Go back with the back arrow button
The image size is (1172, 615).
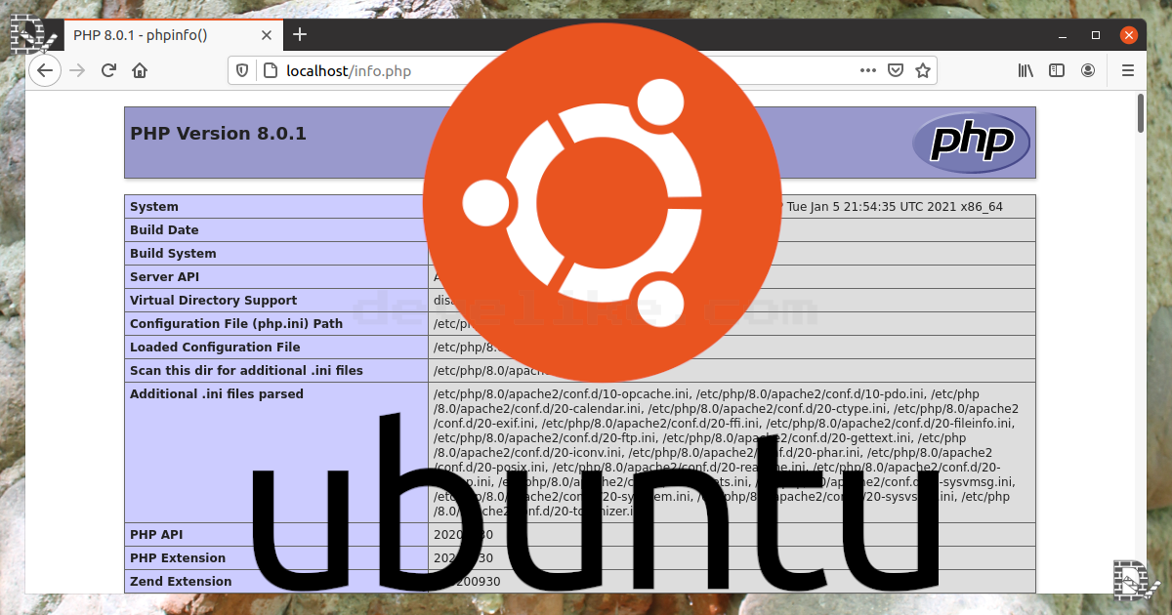point(45,70)
